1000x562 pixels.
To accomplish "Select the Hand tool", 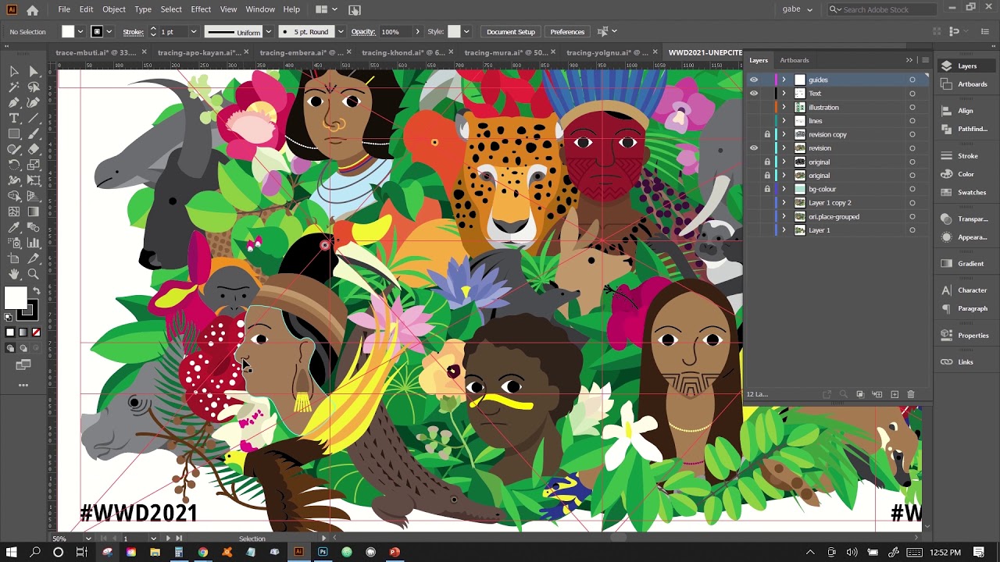I will 14,274.
